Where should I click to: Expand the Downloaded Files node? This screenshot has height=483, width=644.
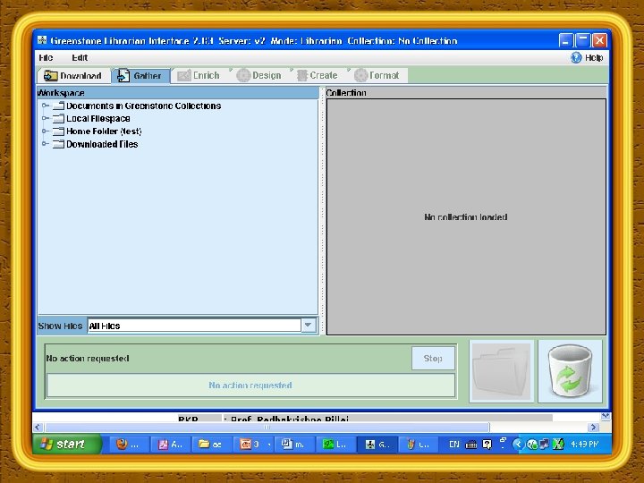click(45, 144)
